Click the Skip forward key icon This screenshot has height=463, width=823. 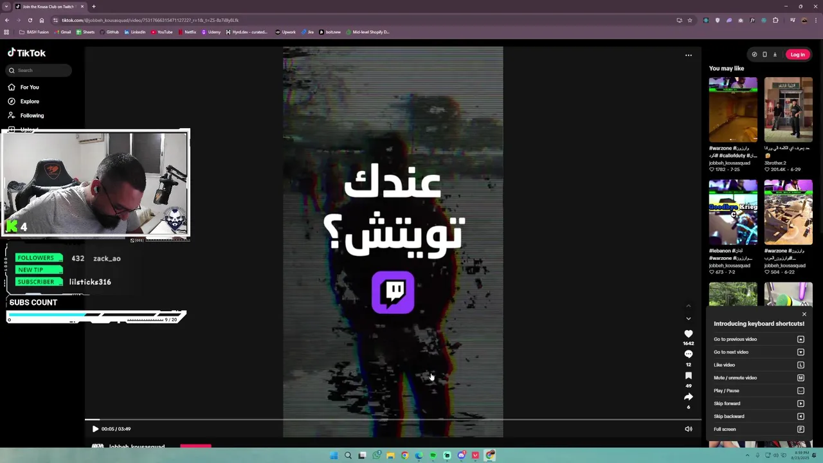(x=800, y=403)
